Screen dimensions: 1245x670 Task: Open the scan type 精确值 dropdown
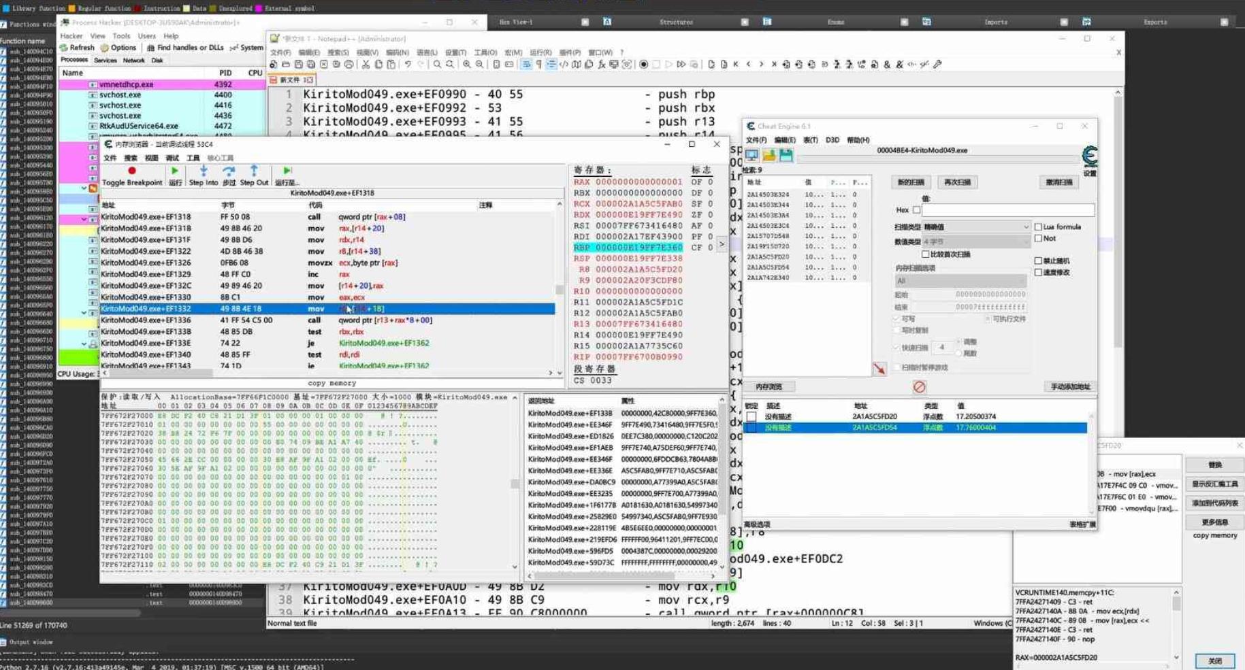click(975, 227)
